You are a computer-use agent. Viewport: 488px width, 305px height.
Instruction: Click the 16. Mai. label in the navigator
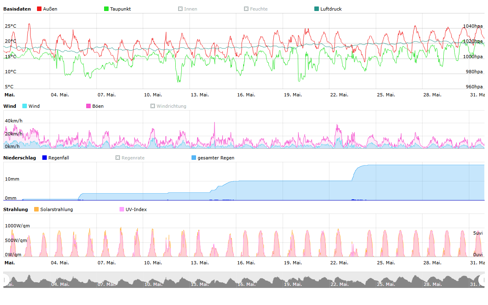246,284
